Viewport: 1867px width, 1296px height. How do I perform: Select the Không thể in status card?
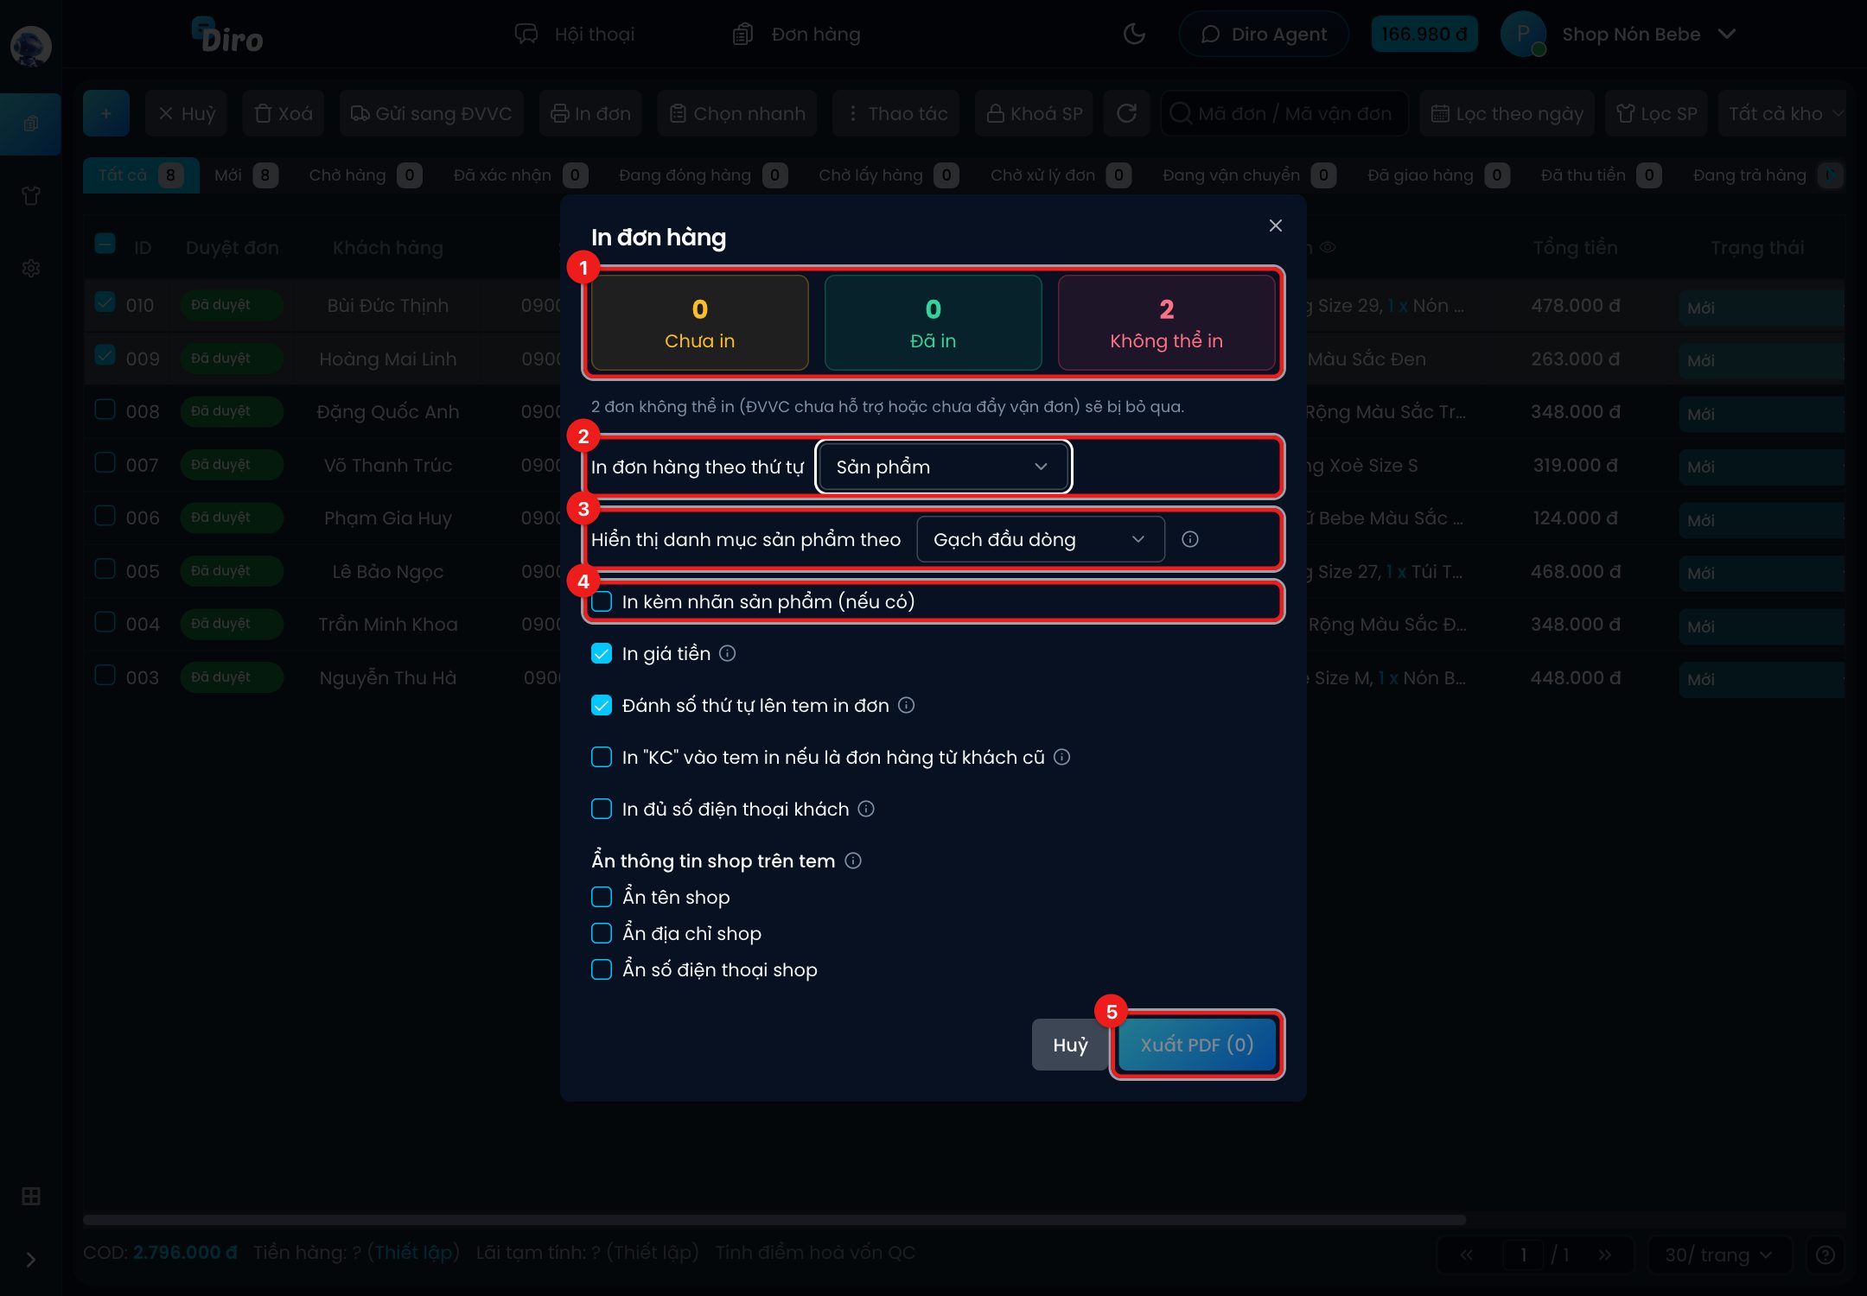[1166, 323]
